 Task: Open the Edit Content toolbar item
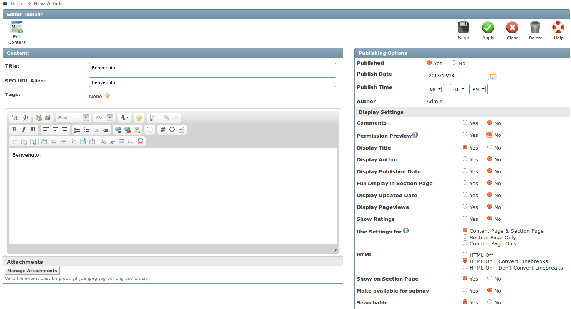click(17, 32)
